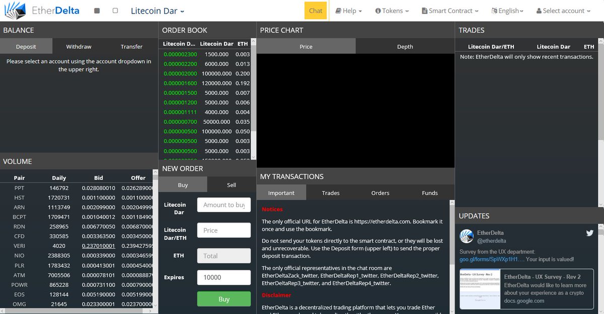
Task: Open the Chat button
Action: pyautogui.click(x=316, y=11)
